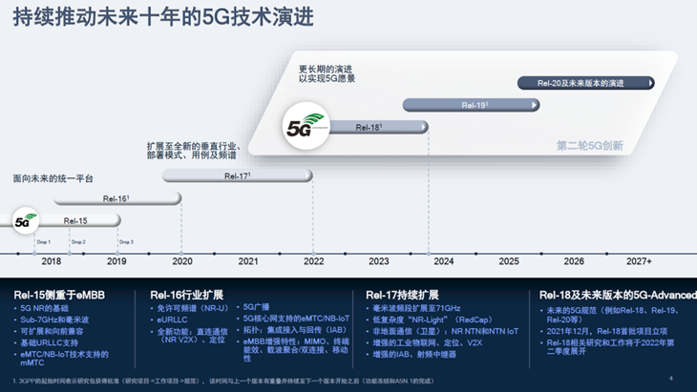Click the 2021 year label
This screenshot has height=392, width=697.
point(248,261)
